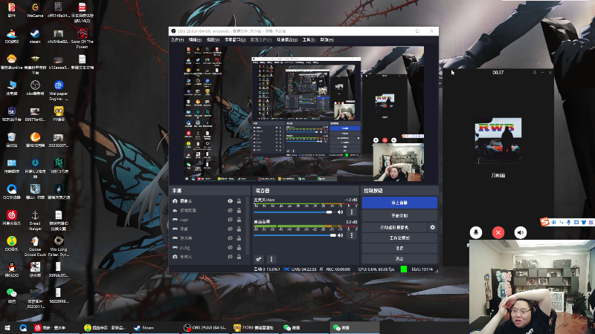Open the WeGame desktop shortcut

pyautogui.click(x=35, y=10)
